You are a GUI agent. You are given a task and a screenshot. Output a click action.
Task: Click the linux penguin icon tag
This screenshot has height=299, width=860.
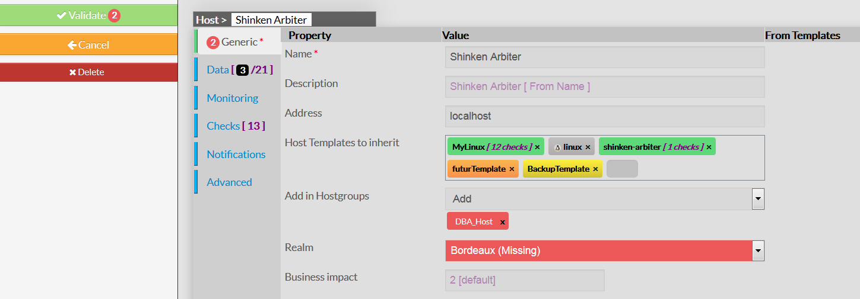(x=557, y=147)
